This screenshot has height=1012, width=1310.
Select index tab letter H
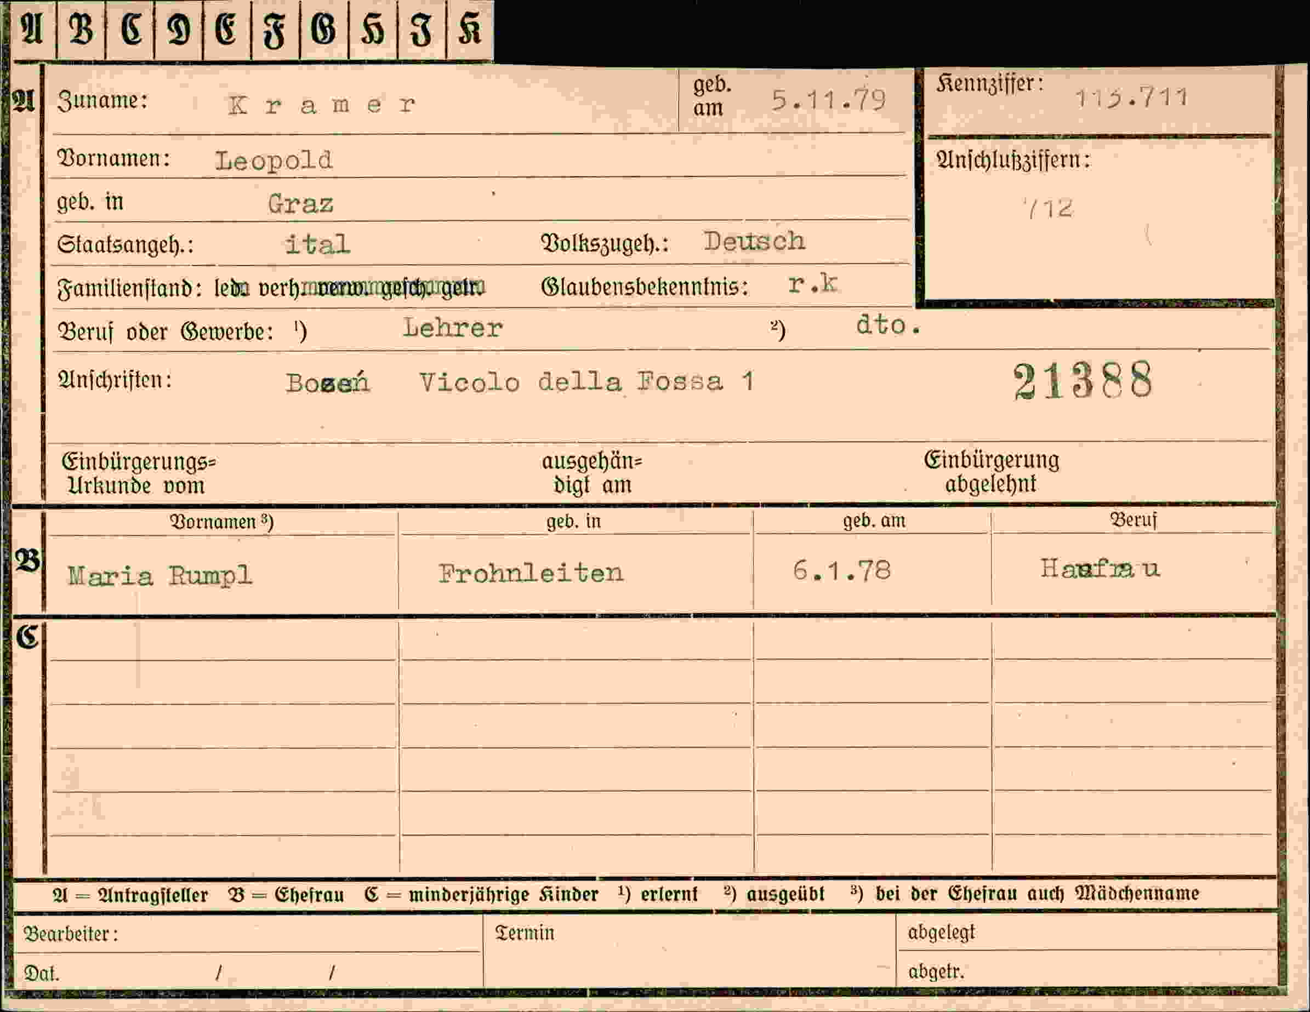[373, 30]
